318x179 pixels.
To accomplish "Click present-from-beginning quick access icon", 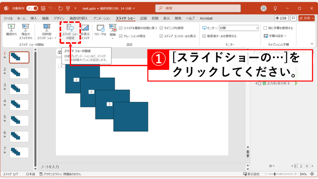I will 68,8.
